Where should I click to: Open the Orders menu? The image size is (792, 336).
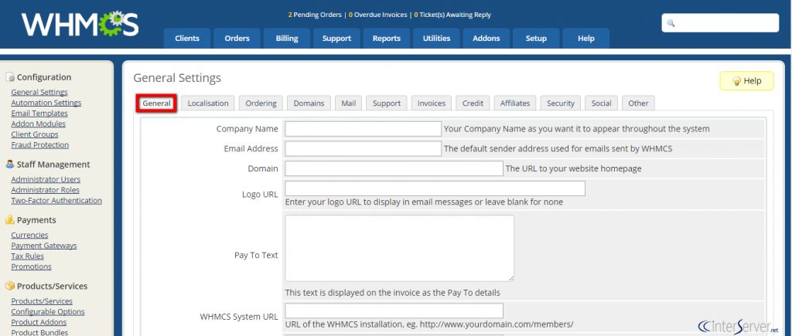(237, 39)
